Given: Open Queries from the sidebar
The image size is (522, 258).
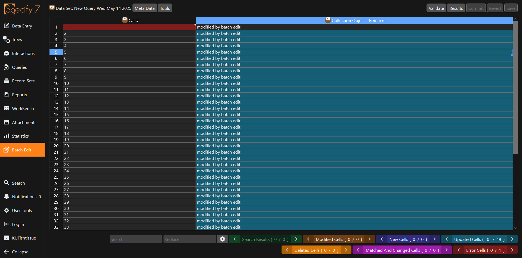Looking at the screenshot, I should (x=22, y=67).
